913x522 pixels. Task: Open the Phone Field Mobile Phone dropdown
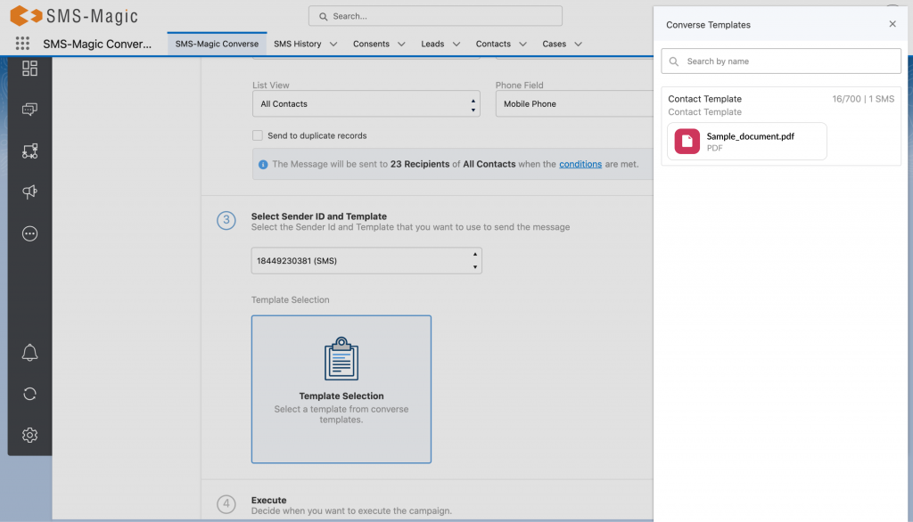pos(574,103)
